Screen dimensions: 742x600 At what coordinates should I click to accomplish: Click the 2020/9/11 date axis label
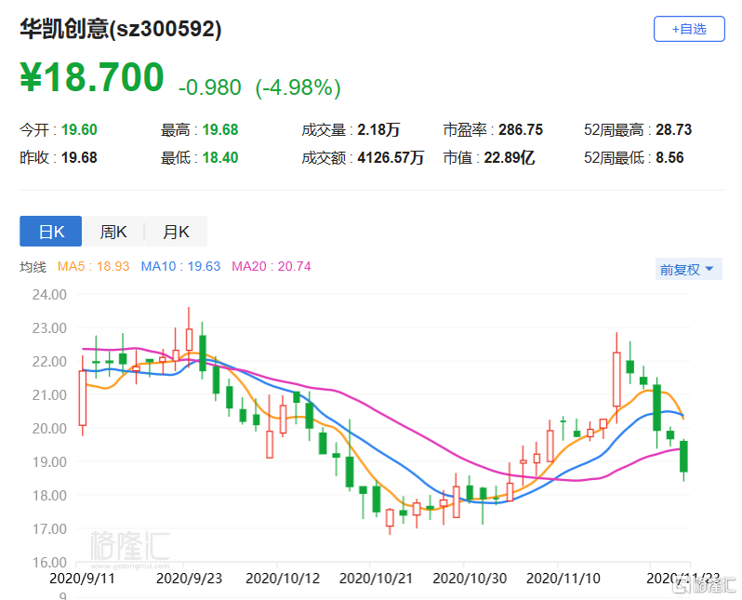tap(83, 579)
